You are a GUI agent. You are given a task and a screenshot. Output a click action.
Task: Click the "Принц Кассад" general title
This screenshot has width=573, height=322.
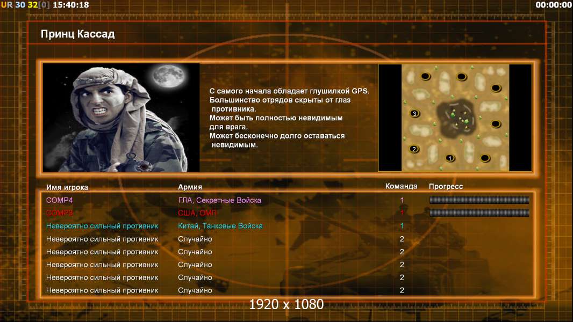pyautogui.click(x=78, y=34)
